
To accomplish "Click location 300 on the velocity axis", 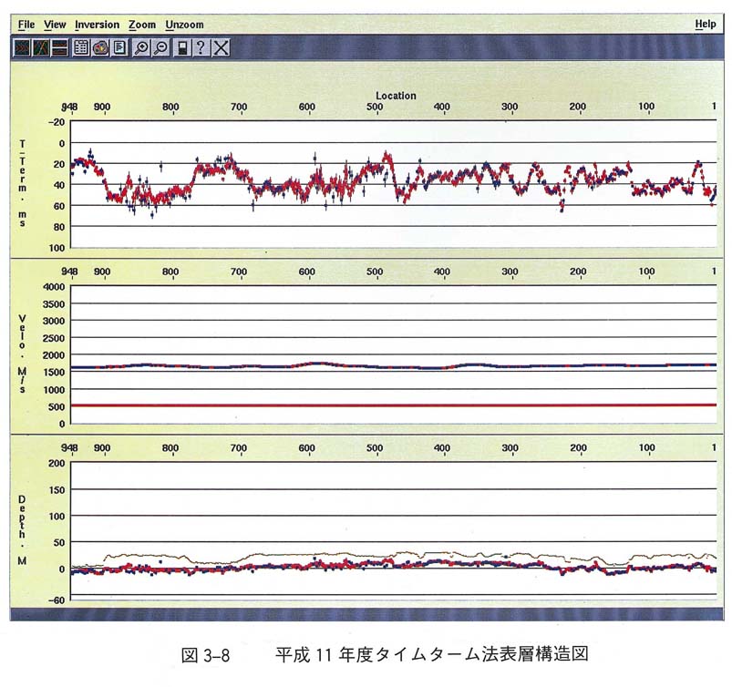I will pyautogui.click(x=510, y=272).
